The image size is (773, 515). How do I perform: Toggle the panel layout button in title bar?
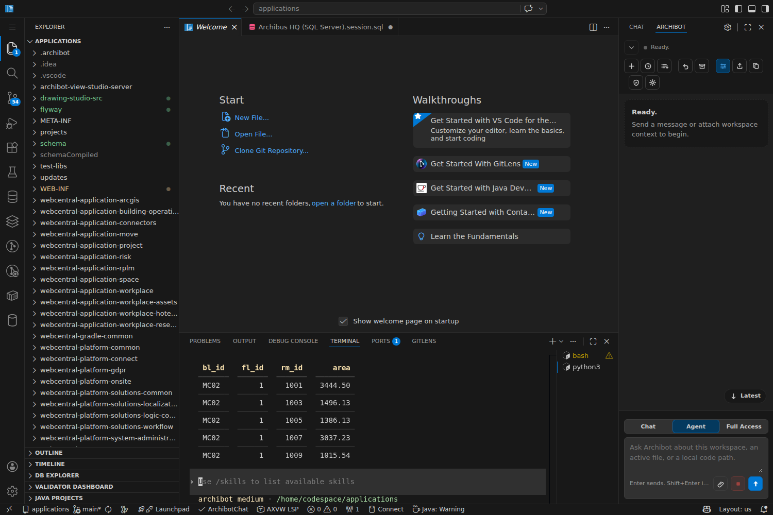752,9
